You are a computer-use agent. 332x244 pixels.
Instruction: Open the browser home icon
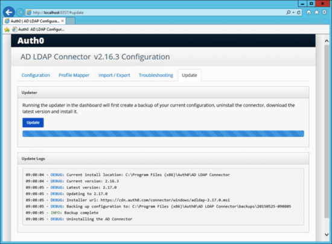308,13
